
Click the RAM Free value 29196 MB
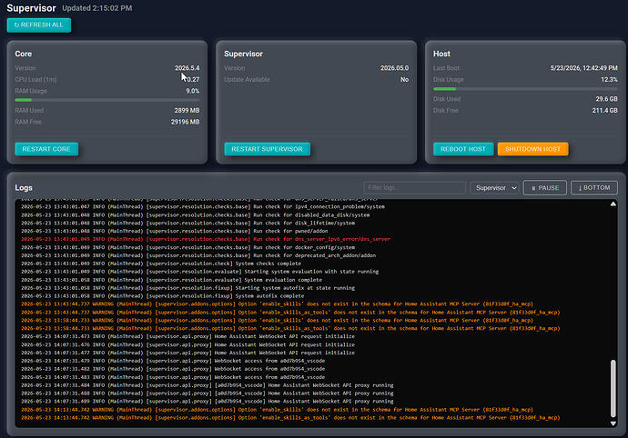(x=185, y=122)
